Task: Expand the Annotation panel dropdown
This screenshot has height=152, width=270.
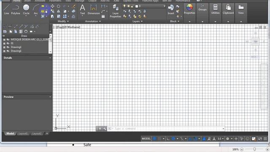Action: tap(93, 22)
